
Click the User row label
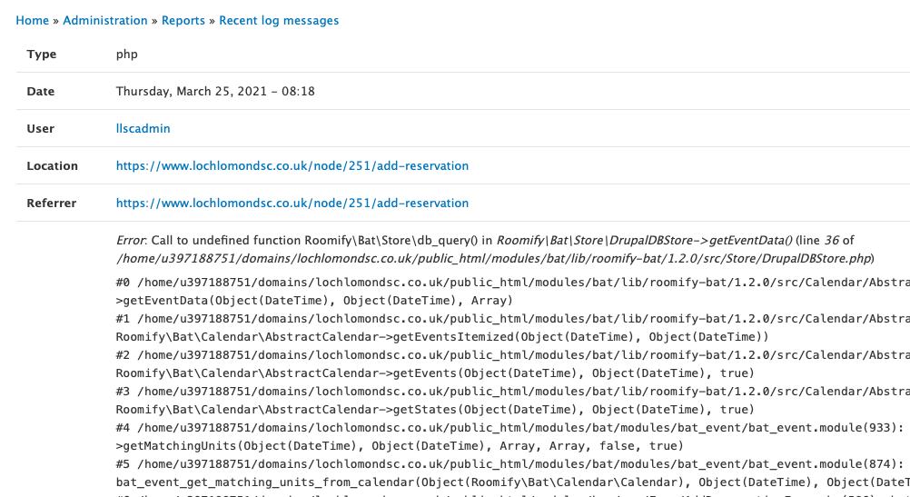[41, 128]
